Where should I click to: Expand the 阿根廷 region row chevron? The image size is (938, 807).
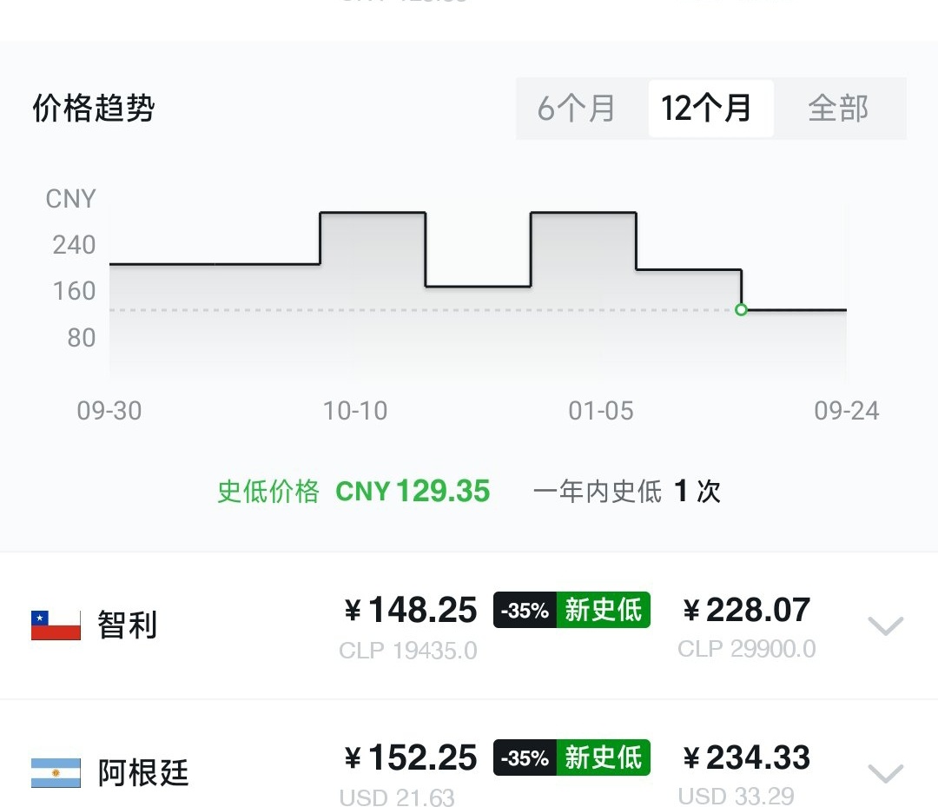(885, 773)
